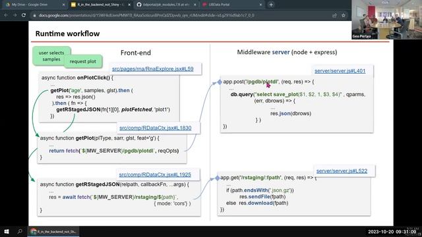Click "app.post('/pgdb/plotdl'" code line
The height and width of the screenshot is (237, 422).
point(268,82)
